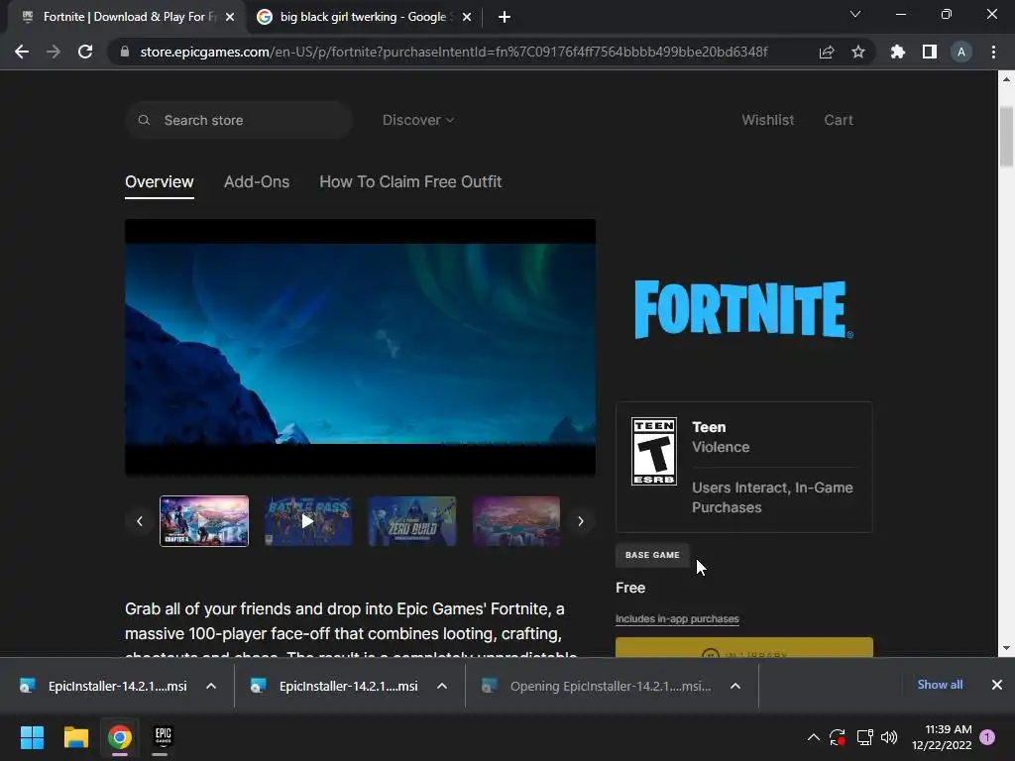
Task: Click the scrollbar up arrow
Action: [1006, 79]
